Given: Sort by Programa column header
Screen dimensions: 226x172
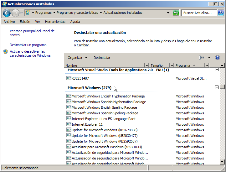Looking at the screenshot, I should tap(189, 65).
